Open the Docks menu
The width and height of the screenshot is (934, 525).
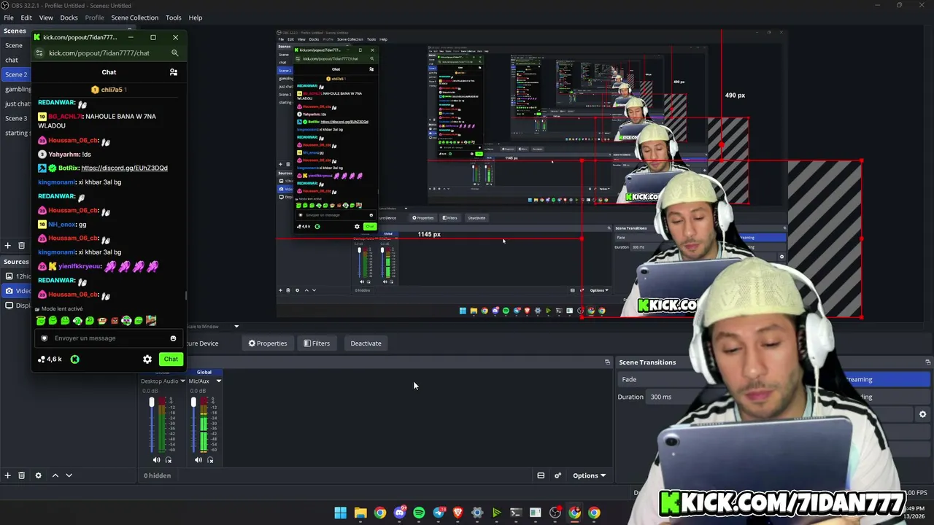click(x=69, y=17)
